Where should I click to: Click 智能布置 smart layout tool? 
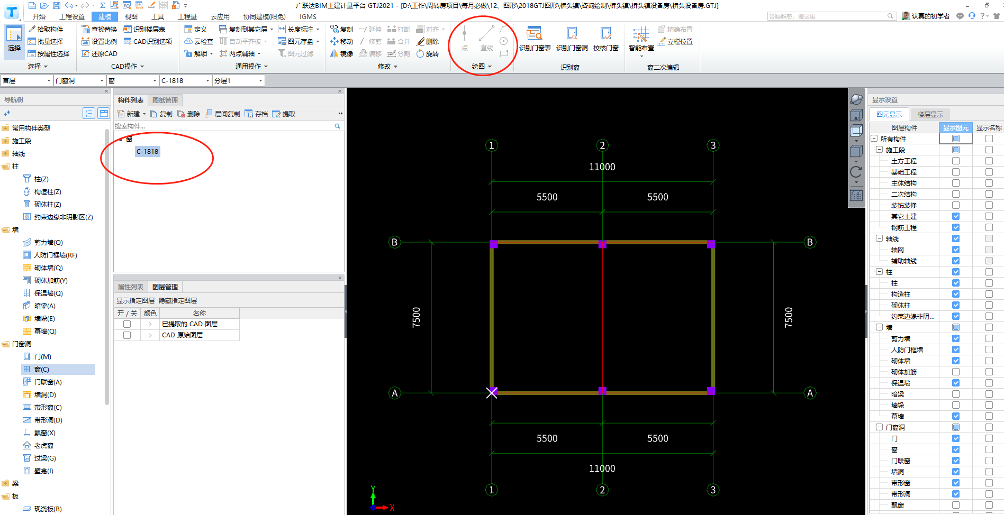click(x=641, y=40)
